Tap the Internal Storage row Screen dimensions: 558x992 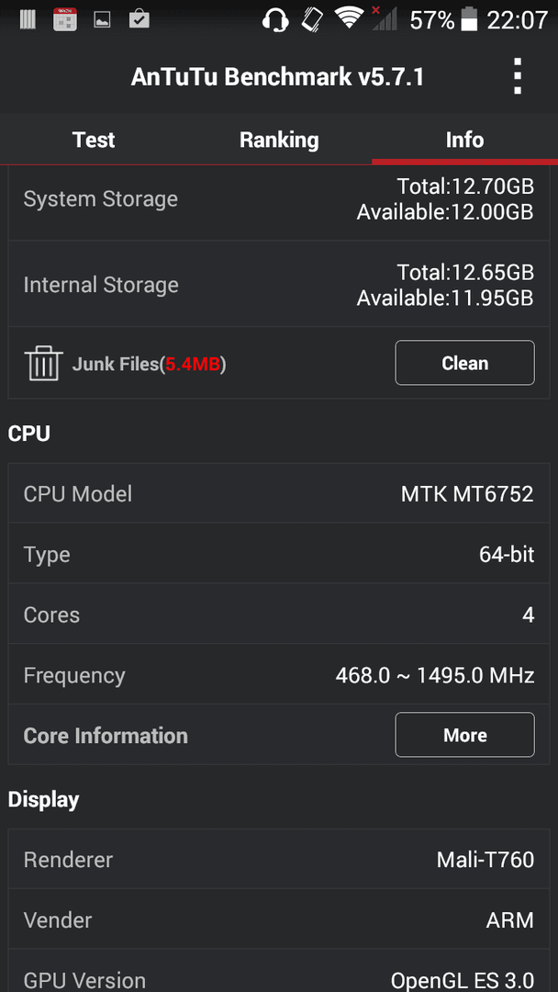279,285
